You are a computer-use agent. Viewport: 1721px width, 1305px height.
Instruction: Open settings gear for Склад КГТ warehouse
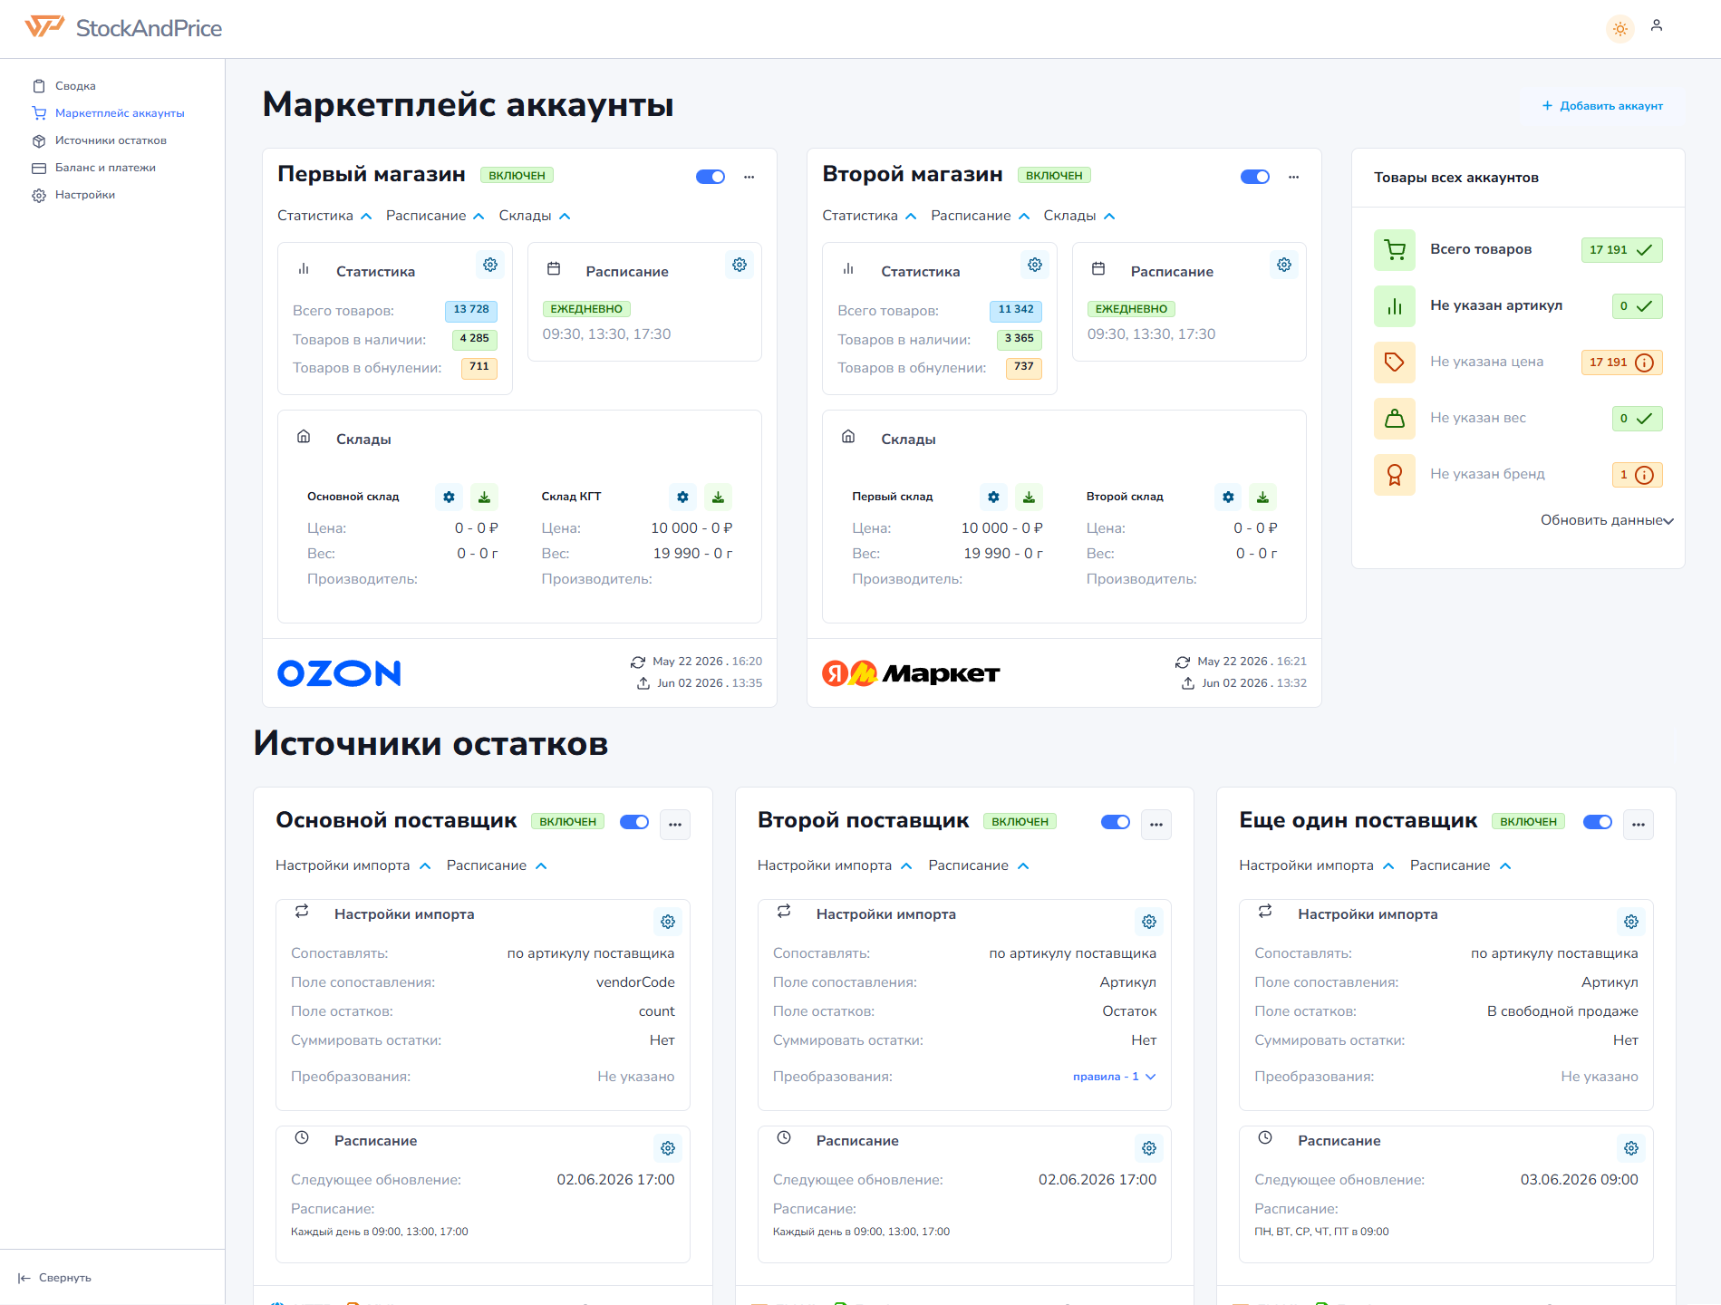point(682,497)
